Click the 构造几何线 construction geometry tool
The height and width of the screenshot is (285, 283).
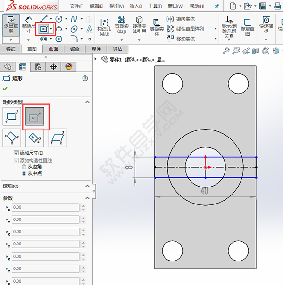point(104,27)
